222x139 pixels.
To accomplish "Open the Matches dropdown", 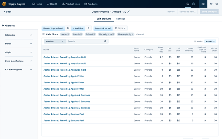I will point(55,41).
